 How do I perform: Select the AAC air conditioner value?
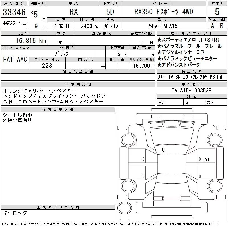(22, 59)
